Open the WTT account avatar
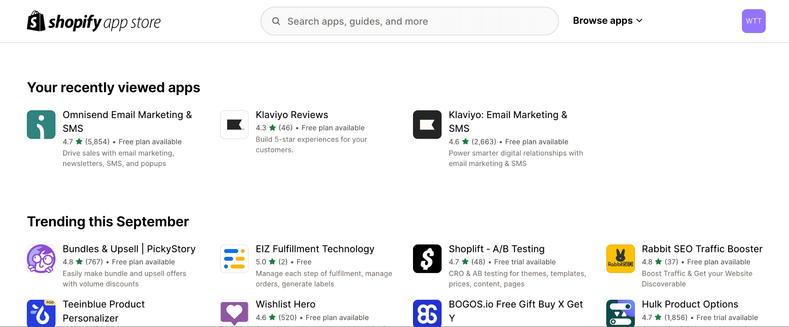789x327 pixels. 754,21
